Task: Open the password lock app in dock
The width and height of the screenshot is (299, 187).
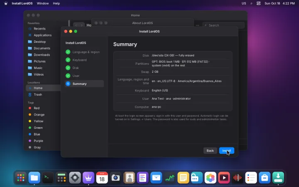Action: click(x=197, y=178)
